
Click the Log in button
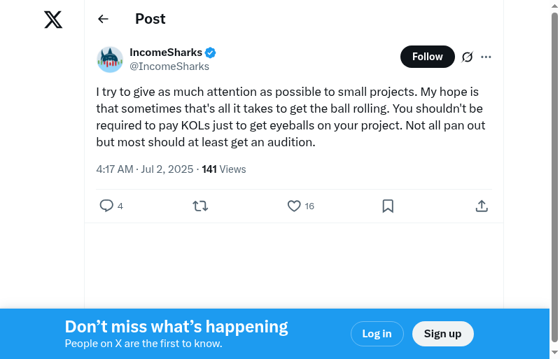(x=377, y=334)
